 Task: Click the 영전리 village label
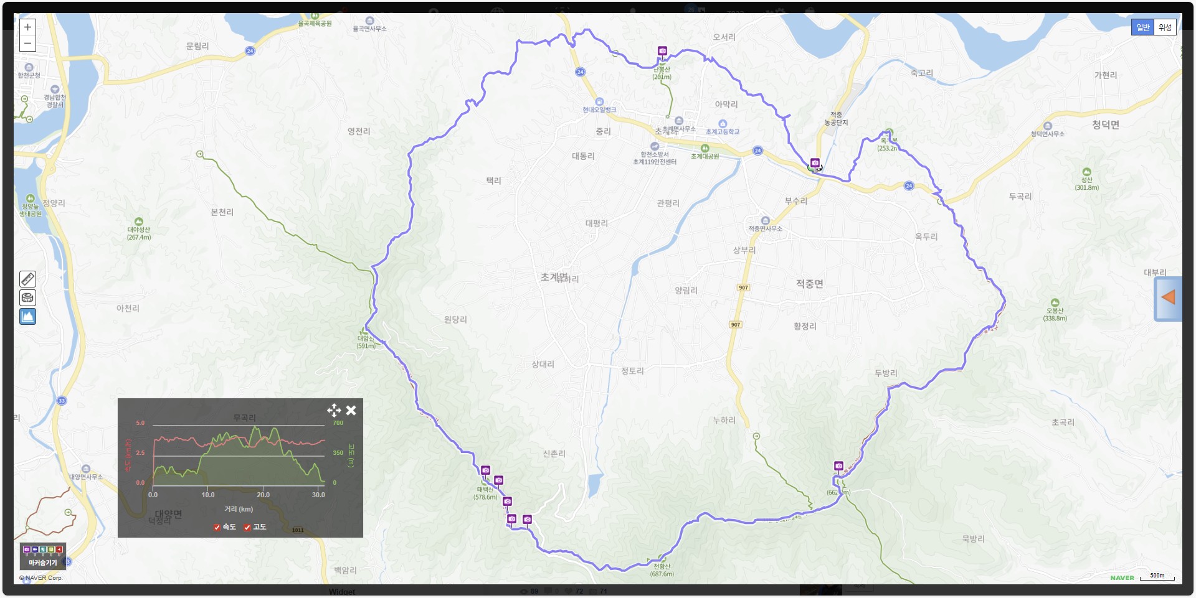coord(359,131)
